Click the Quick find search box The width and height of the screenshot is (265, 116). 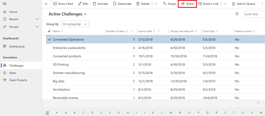pos(254,14)
